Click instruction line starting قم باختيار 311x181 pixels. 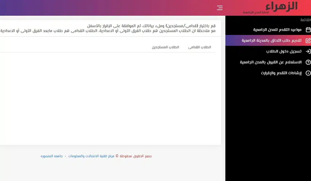click(151, 26)
